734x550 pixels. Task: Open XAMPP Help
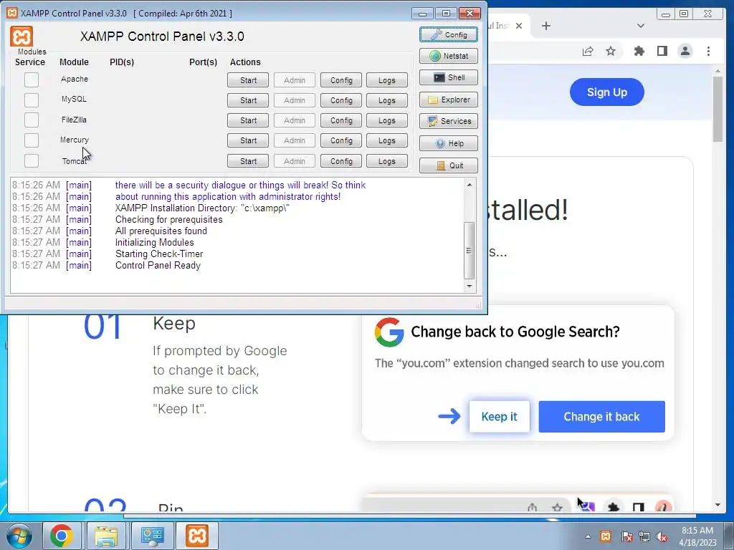tap(449, 143)
